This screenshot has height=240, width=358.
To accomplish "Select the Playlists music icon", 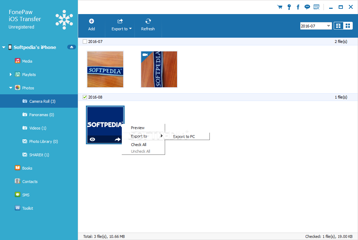I will [18, 74].
